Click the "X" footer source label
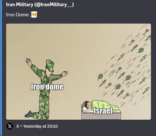 18,126
